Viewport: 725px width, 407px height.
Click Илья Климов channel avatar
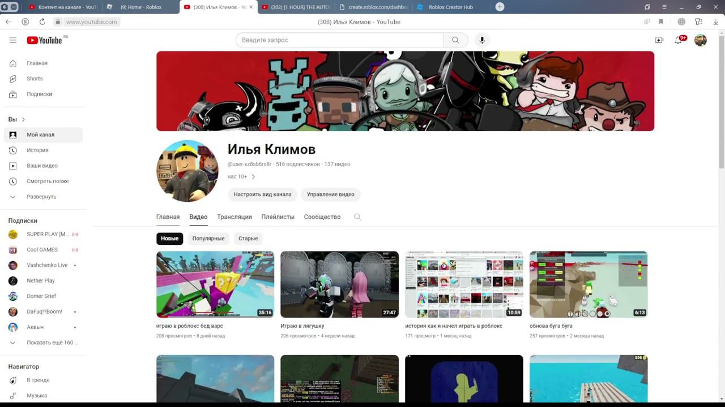(187, 171)
